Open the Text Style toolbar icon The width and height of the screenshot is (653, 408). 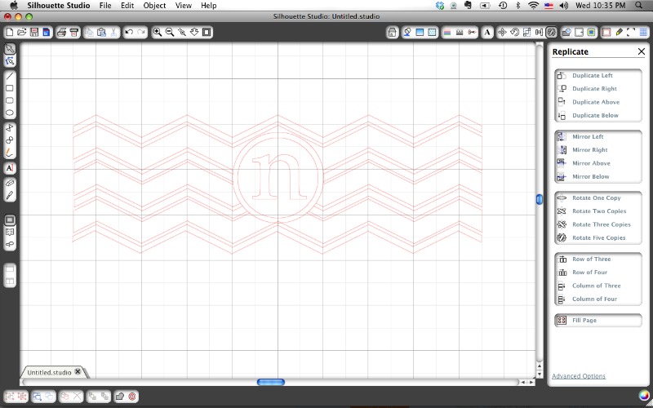487,32
